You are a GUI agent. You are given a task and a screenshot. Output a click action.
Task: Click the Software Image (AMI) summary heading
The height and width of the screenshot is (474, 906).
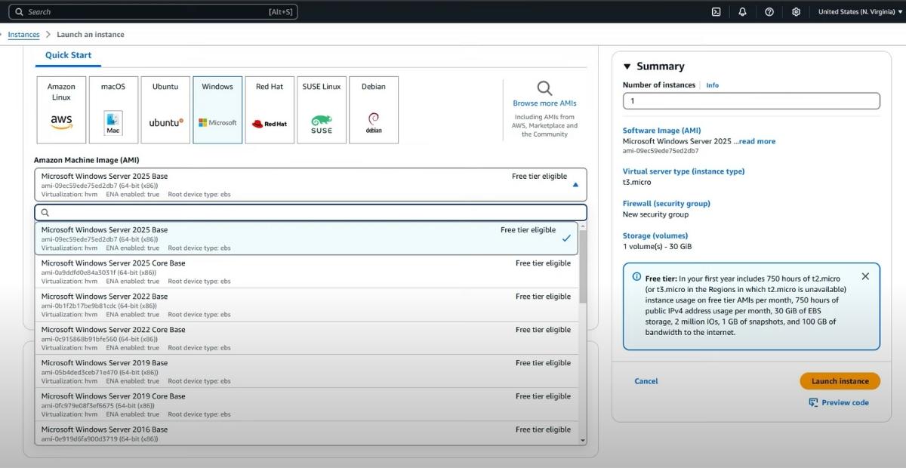(661, 131)
